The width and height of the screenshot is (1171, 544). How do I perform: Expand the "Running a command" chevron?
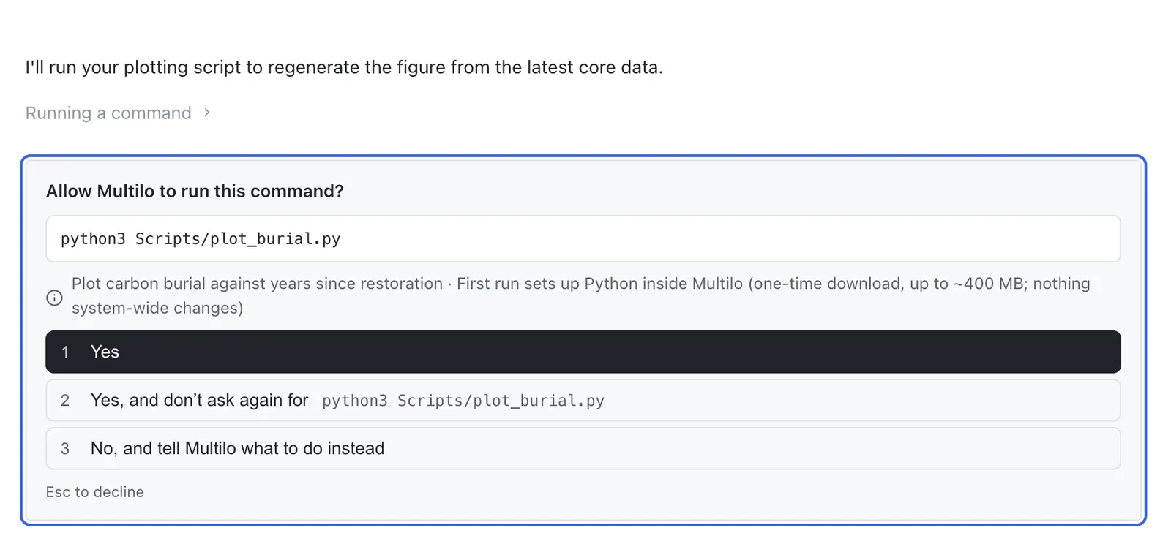[x=207, y=113]
